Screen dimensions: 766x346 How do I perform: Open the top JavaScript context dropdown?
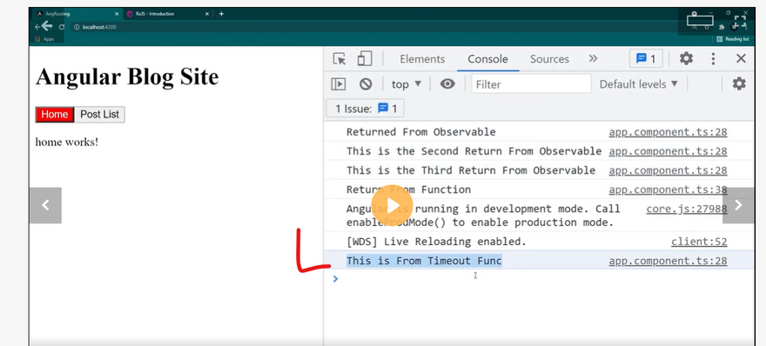click(x=407, y=84)
